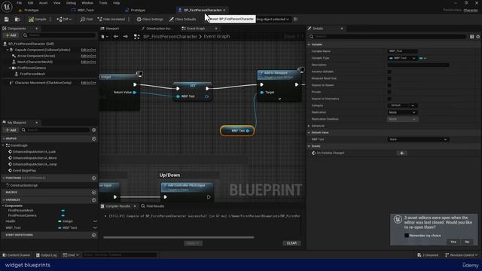This screenshot has width=482, height=271.
Task: Open the File menu
Action: point(19,3)
